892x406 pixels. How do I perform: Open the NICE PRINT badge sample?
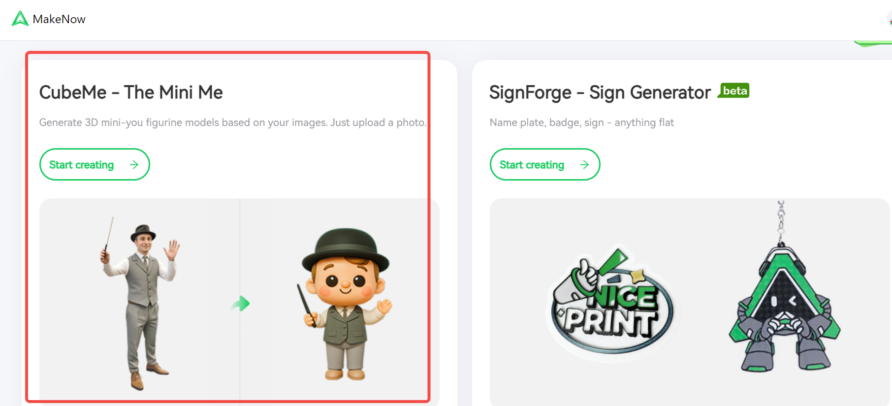(x=610, y=305)
